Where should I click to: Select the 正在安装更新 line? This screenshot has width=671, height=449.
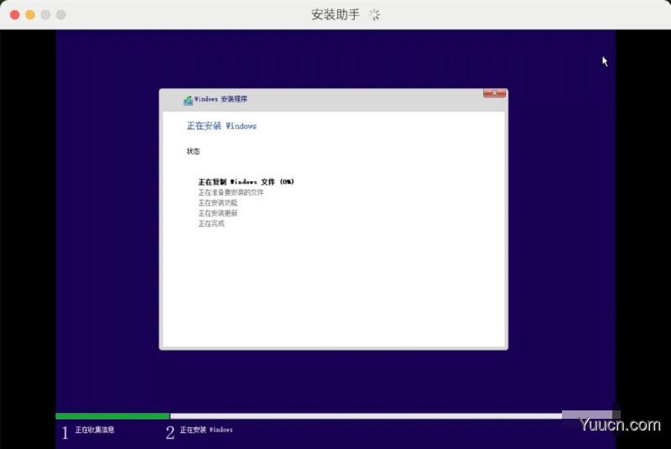click(218, 212)
